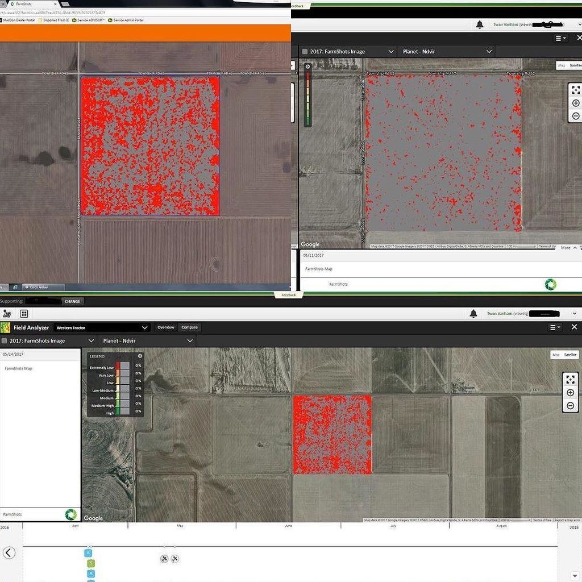Click the Field Analyzer leaf logo
The width and height of the screenshot is (582, 582).
click(x=6, y=327)
